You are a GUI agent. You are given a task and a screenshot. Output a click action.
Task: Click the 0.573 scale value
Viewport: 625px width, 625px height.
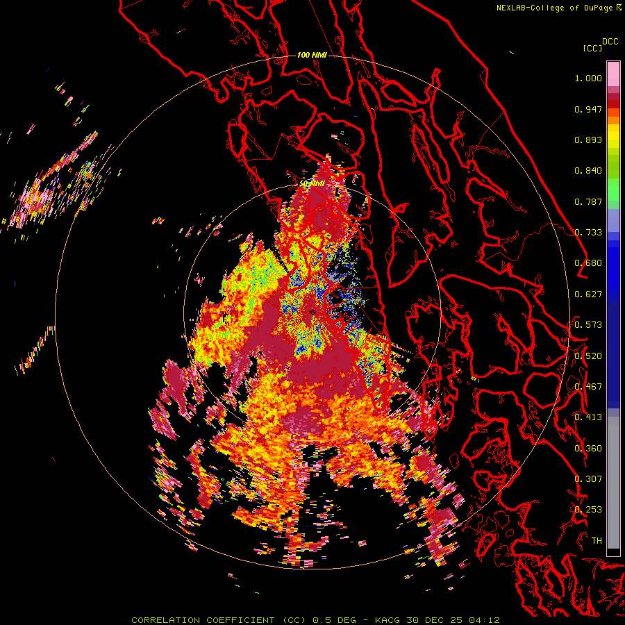pyautogui.click(x=588, y=325)
